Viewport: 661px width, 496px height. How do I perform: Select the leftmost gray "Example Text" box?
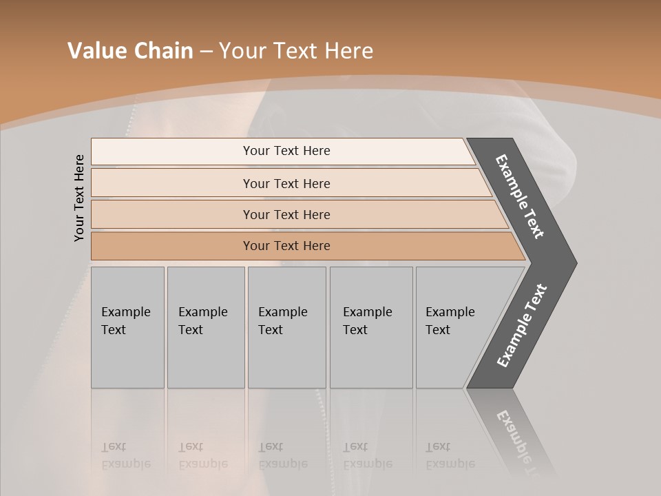click(127, 327)
